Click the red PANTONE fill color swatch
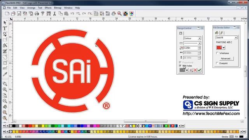The image size is (249, 140). coord(219,47)
